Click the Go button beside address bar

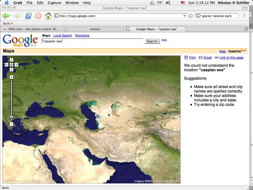191,16
